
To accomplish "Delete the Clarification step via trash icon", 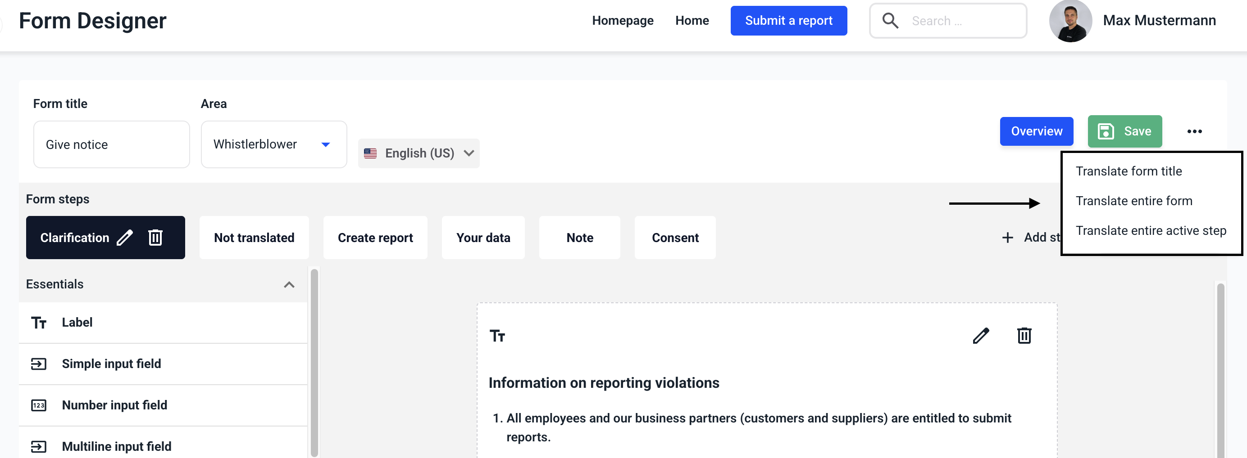I will coord(155,238).
